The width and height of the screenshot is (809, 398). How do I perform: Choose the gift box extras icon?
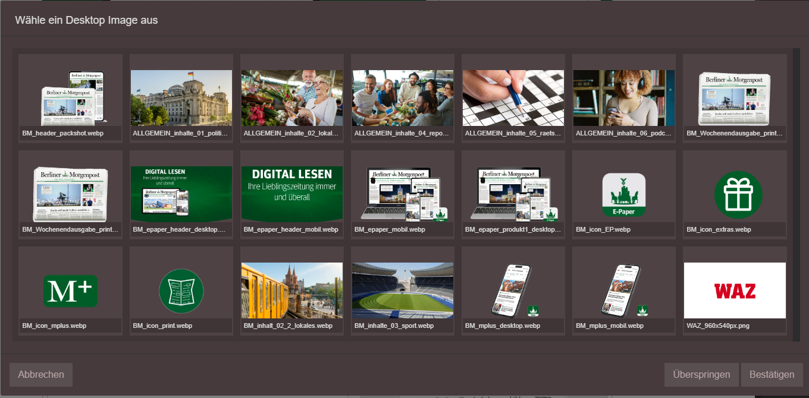tap(735, 194)
